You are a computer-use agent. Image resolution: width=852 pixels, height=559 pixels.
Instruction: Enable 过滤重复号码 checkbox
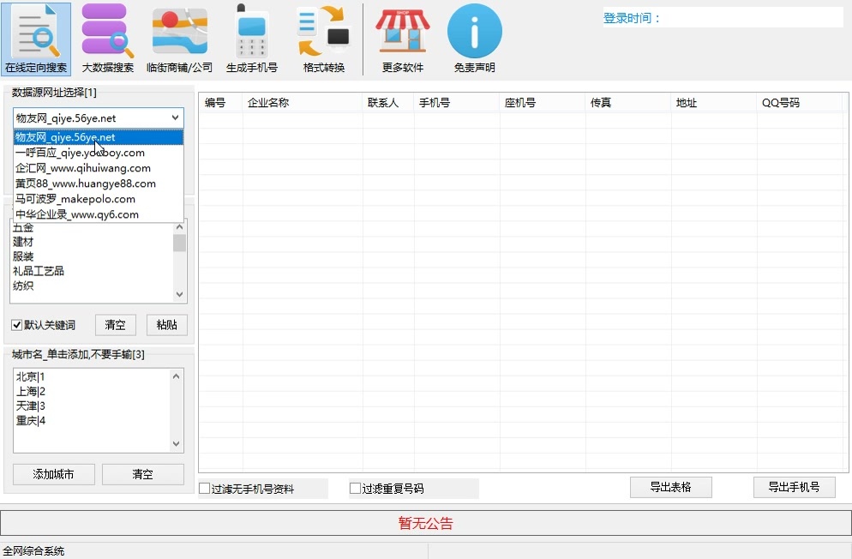356,489
